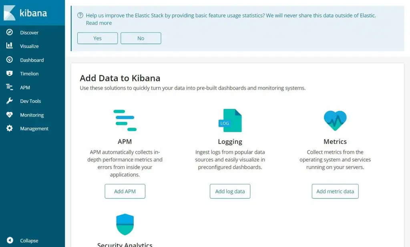
Task: Click No to decline usage statistics
Action: click(141, 38)
